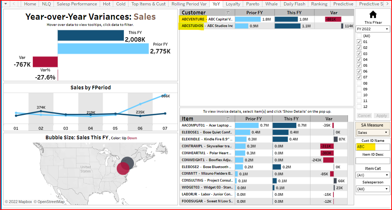Click the red -881K variance bar
This screenshot has width=392, height=210.
click(x=333, y=19)
